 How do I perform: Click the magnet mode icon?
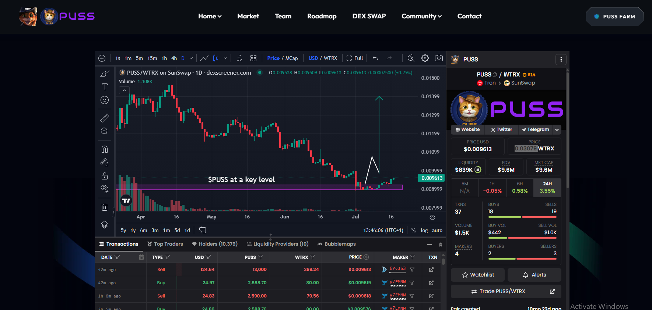click(105, 149)
